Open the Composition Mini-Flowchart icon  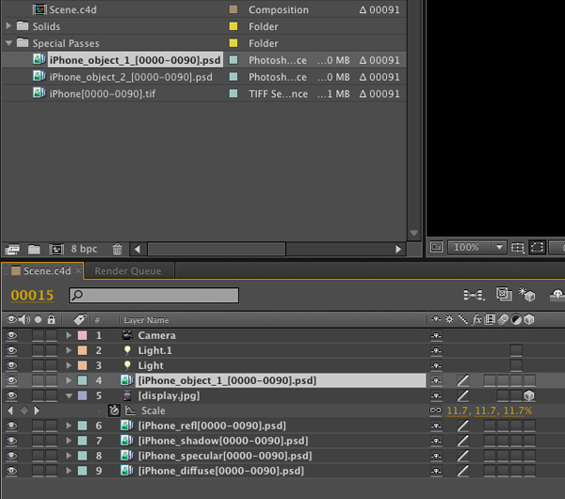coord(474,295)
